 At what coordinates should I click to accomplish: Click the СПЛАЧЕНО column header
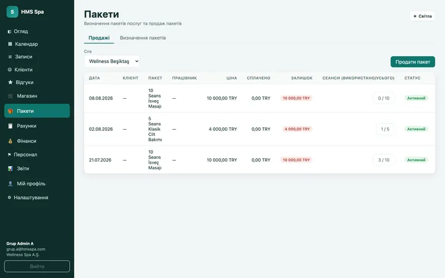pyautogui.click(x=258, y=78)
